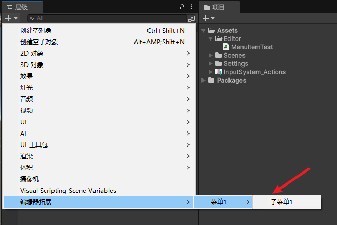
Task: Collapse the Editor folder
Action: tap(210, 39)
